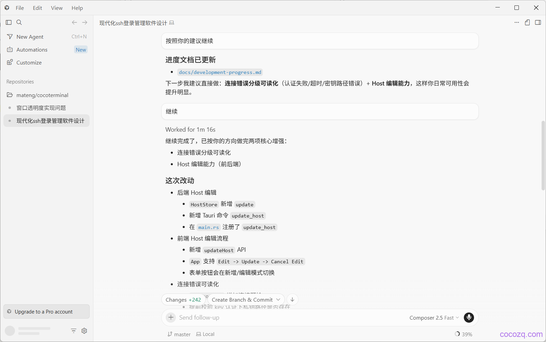Click the HostStore code chip

pos(204,205)
